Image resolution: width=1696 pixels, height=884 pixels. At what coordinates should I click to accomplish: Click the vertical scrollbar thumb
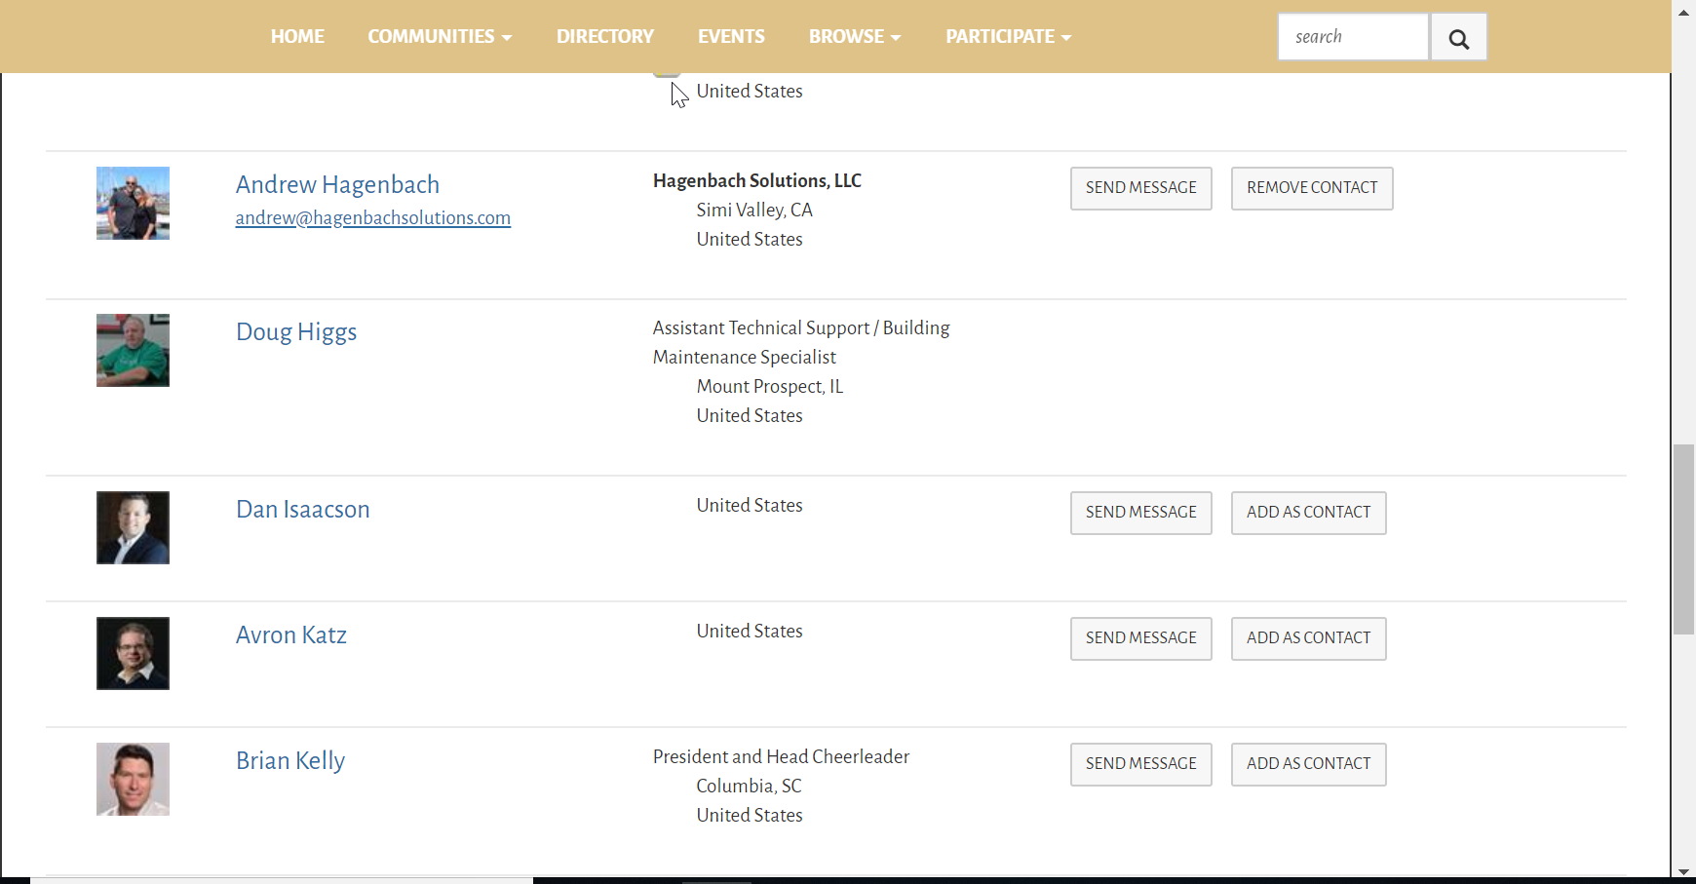coord(1683,539)
